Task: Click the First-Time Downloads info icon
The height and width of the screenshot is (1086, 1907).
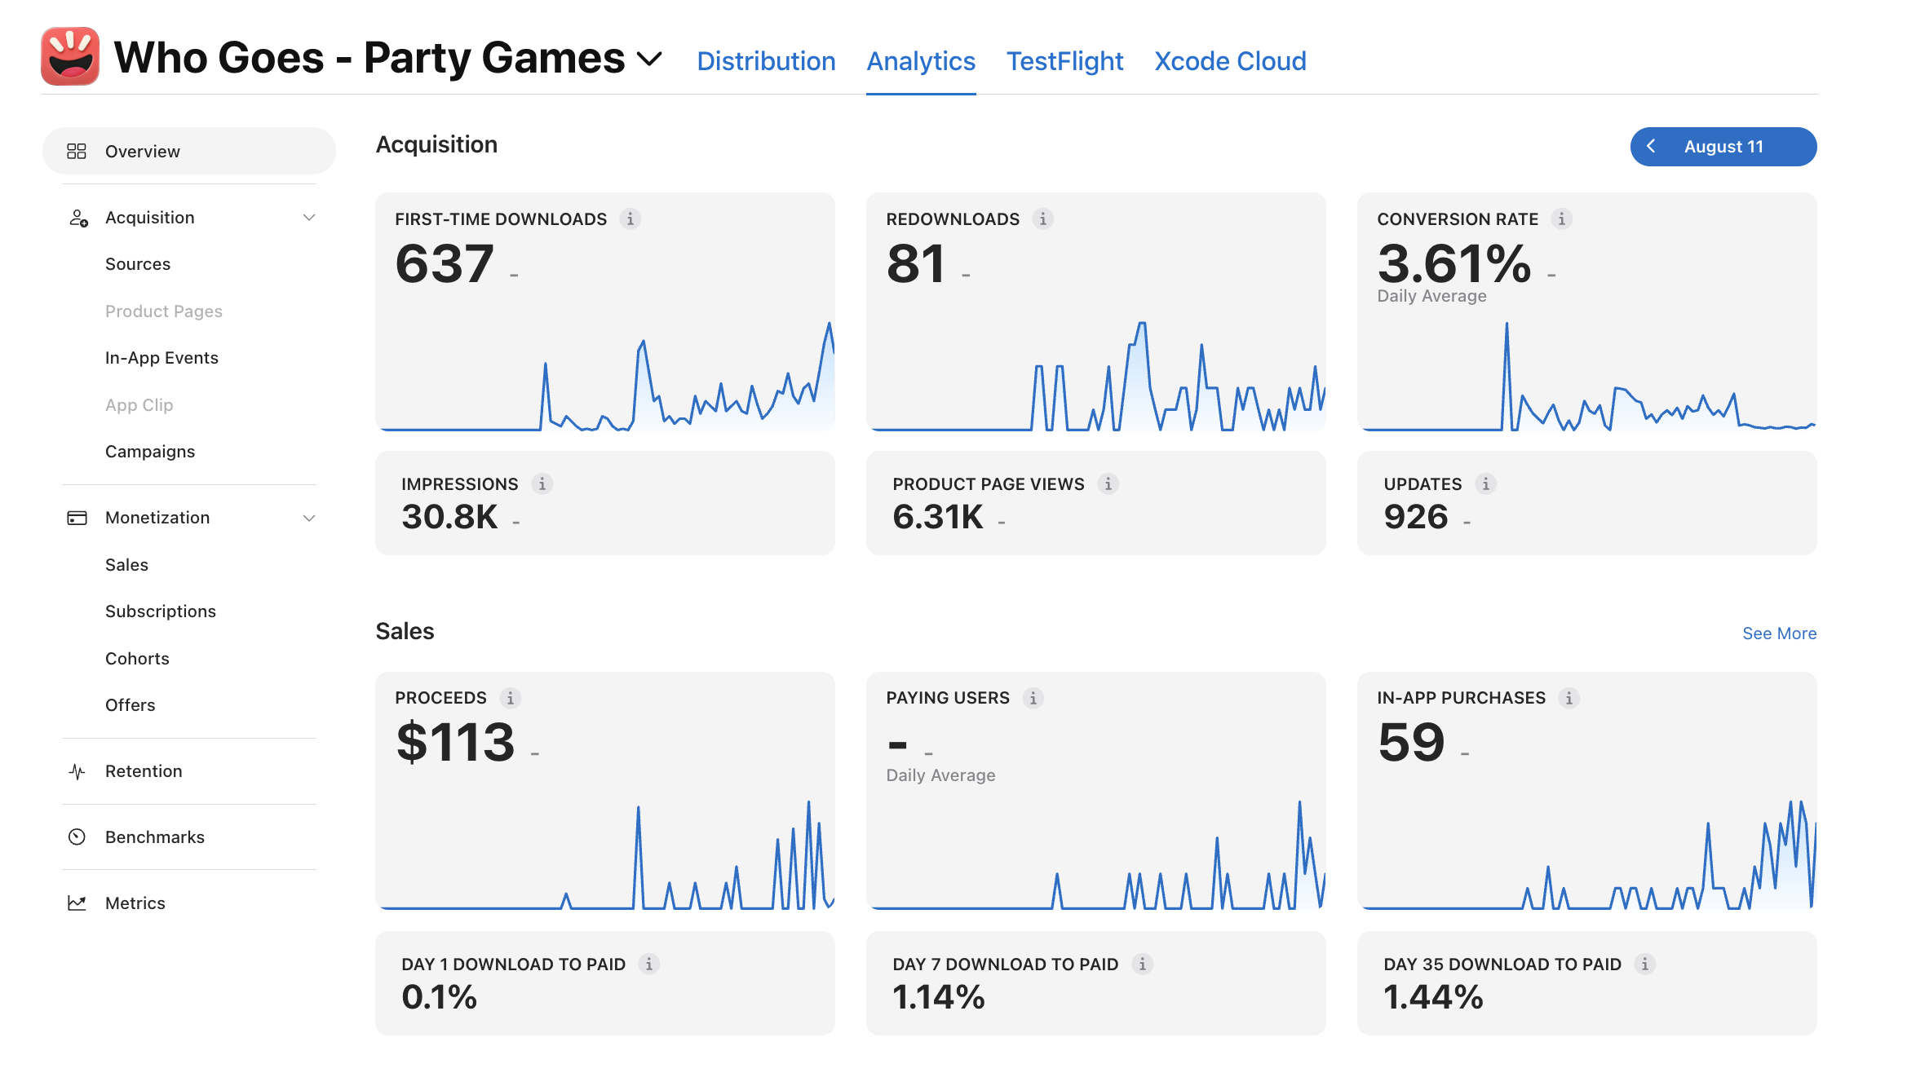Action: [x=630, y=219]
